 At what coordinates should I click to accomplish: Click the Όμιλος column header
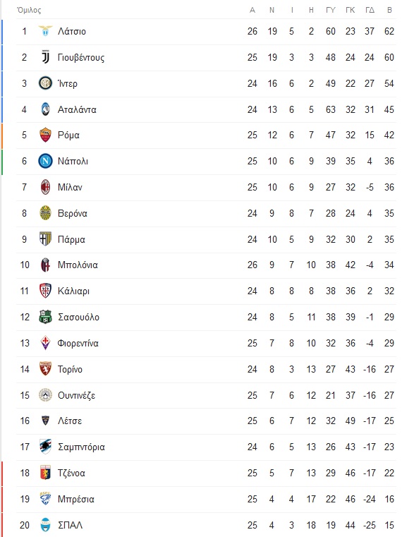pos(29,11)
